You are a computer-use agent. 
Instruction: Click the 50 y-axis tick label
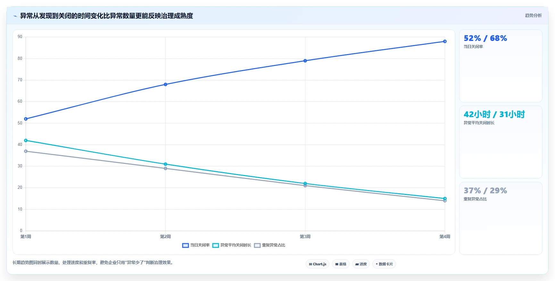[20, 123]
